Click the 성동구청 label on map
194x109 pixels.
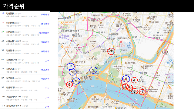114,34
